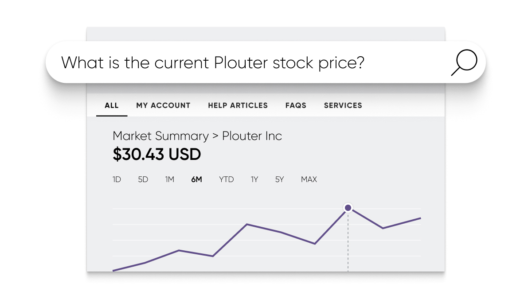Click the magnifying glass search icon

(464, 62)
